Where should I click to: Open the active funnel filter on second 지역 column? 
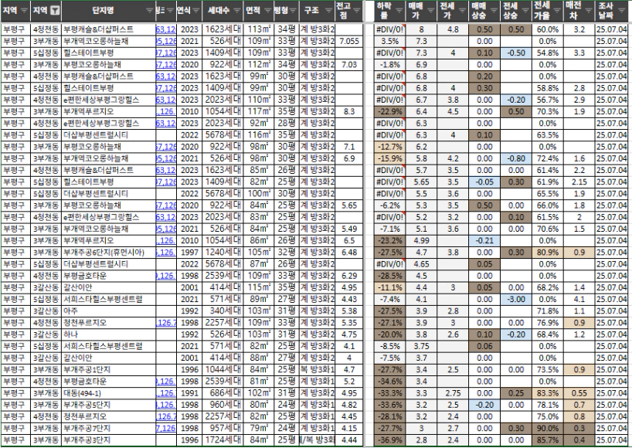pyautogui.click(x=55, y=11)
